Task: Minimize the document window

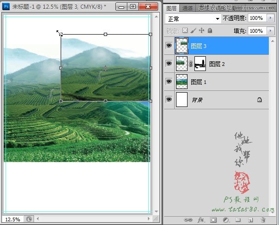Action: (121, 7)
